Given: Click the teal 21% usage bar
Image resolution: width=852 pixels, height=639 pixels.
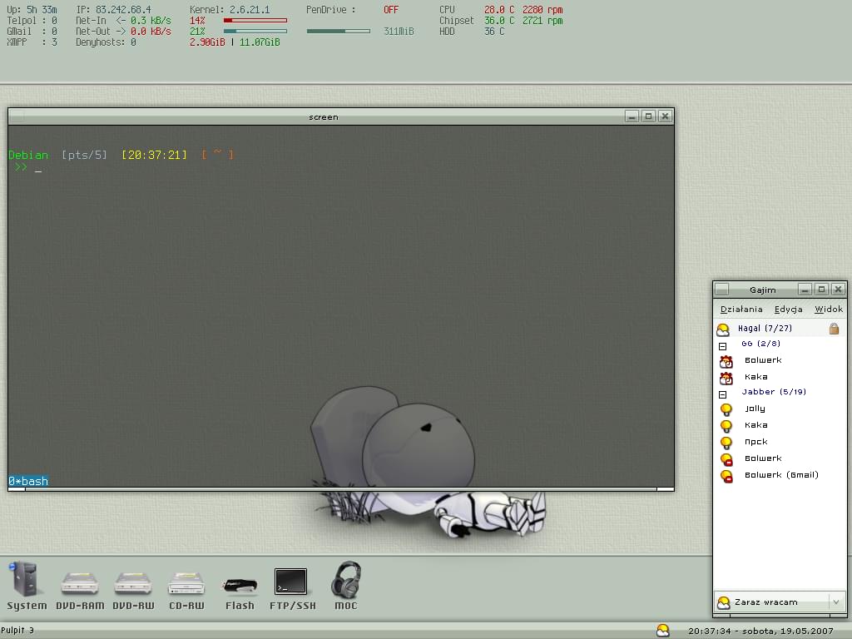Looking at the screenshot, I should point(255,32).
